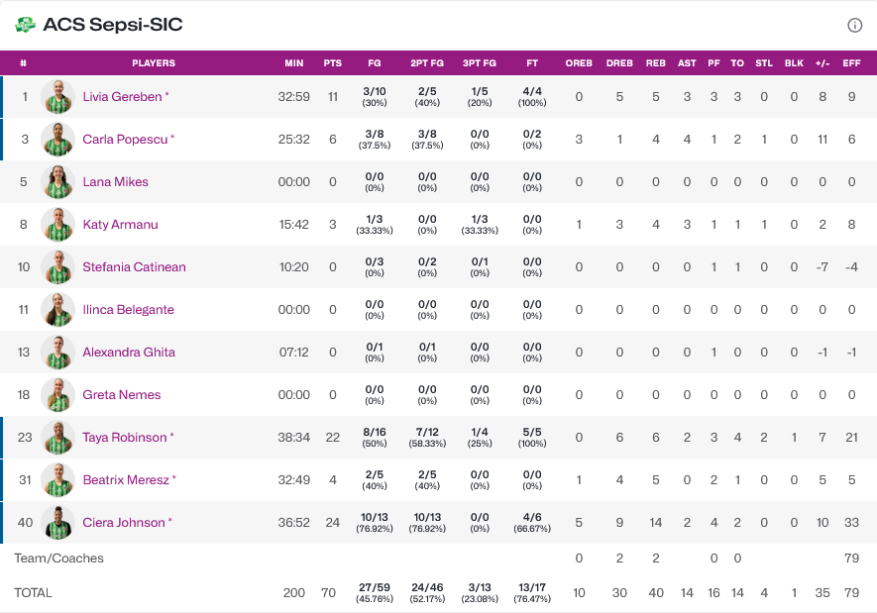Click the ACS Sepsi-SIC team logo
This screenshot has width=877, height=613.
click(x=26, y=25)
